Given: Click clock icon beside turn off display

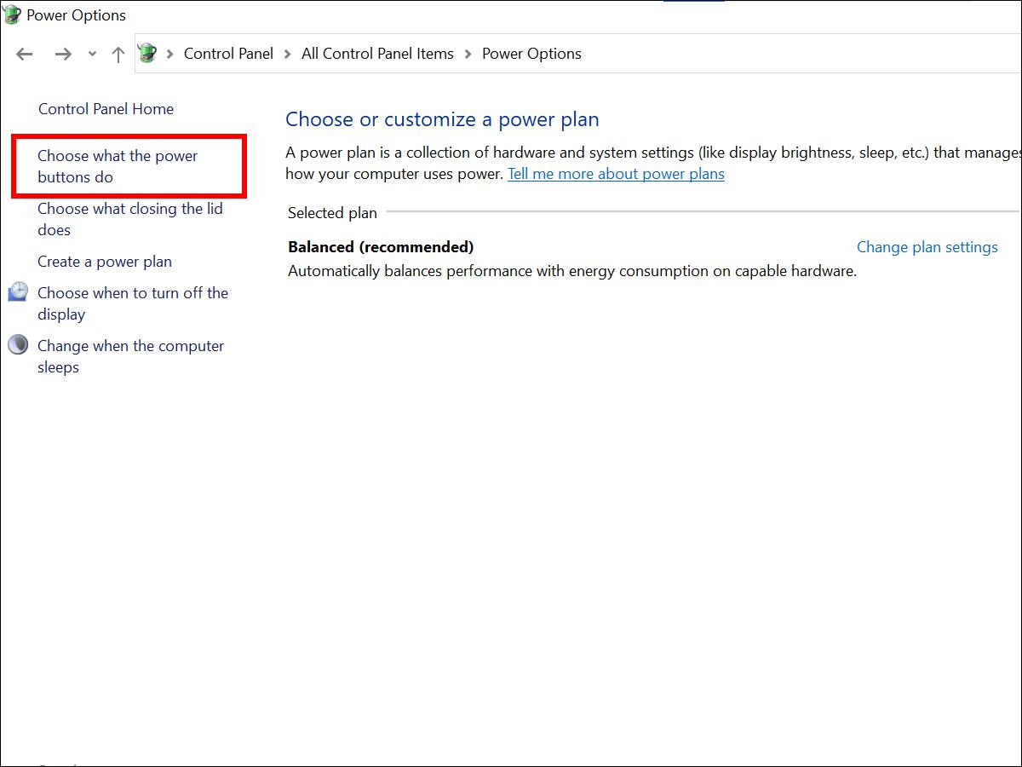Looking at the screenshot, I should click(x=18, y=292).
